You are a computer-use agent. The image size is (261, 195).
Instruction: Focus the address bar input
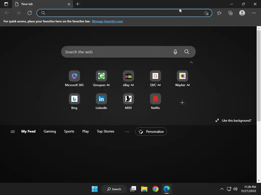124,13
